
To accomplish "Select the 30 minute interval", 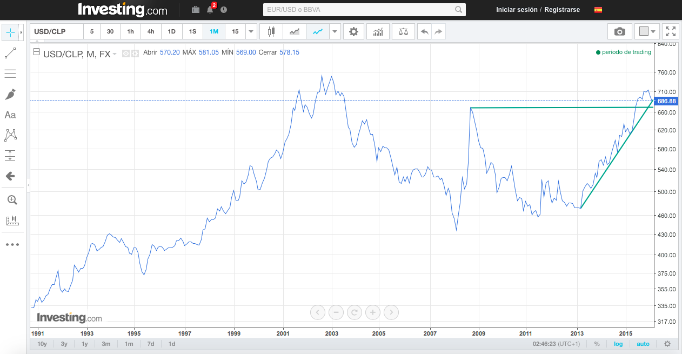I will coord(110,32).
